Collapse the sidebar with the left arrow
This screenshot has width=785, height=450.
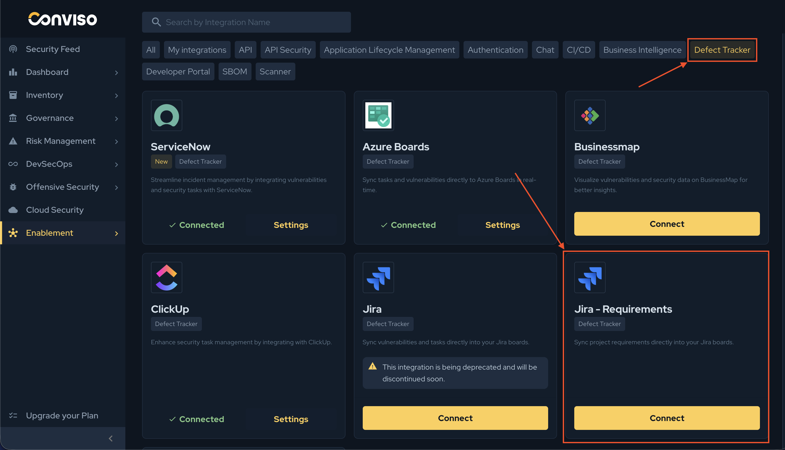111,438
